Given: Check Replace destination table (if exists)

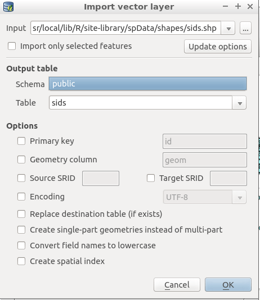Looking at the screenshot, I should pos(21,214).
